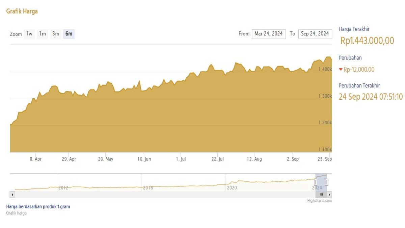405x228 pixels.
Task: Switch zoom range to 3m
Action: click(56, 34)
